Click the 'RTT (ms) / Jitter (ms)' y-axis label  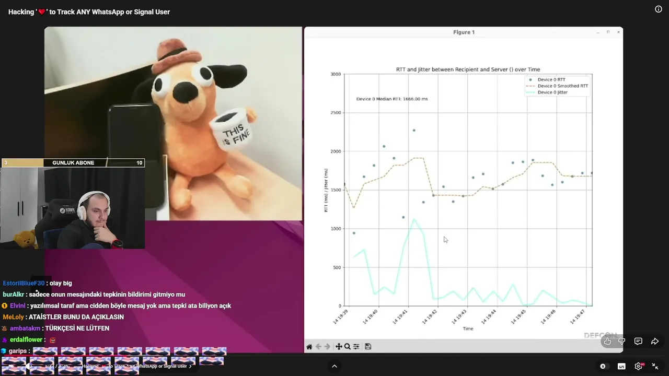pyautogui.click(x=326, y=190)
